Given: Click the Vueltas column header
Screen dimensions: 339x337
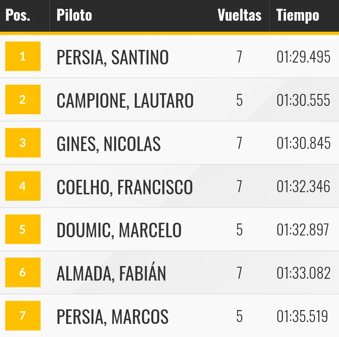Looking at the screenshot, I should coord(239,16).
